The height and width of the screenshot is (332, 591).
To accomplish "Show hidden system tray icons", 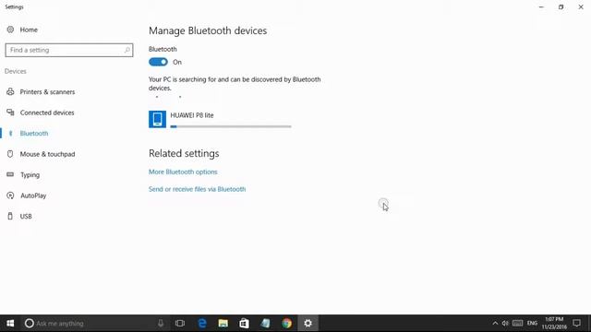I will click(495, 323).
